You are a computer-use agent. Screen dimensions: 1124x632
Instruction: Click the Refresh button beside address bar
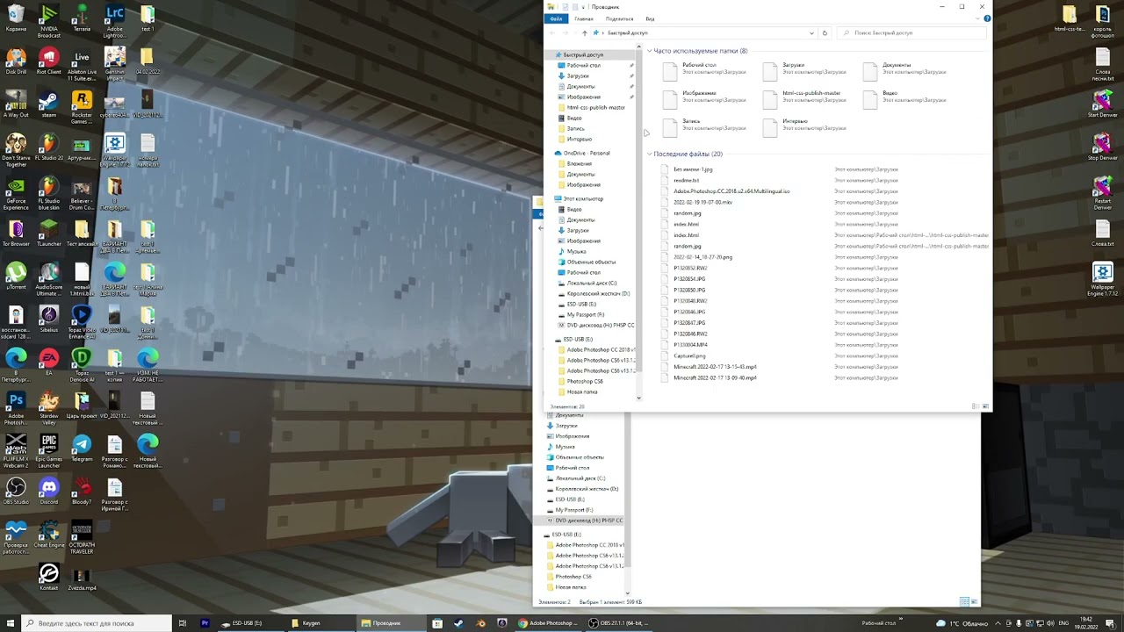pyautogui.click(x=825, y=32)
